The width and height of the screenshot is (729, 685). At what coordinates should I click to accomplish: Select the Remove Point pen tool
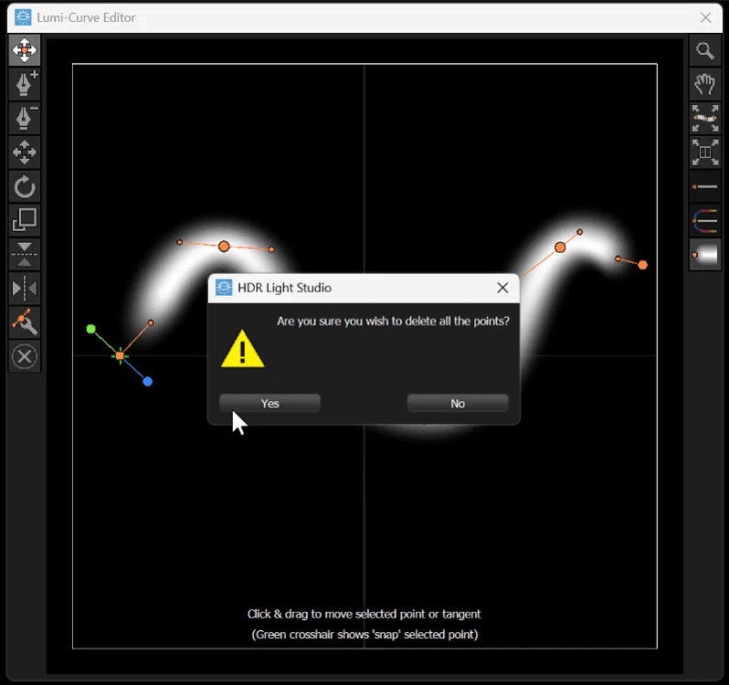click(25, 119)
